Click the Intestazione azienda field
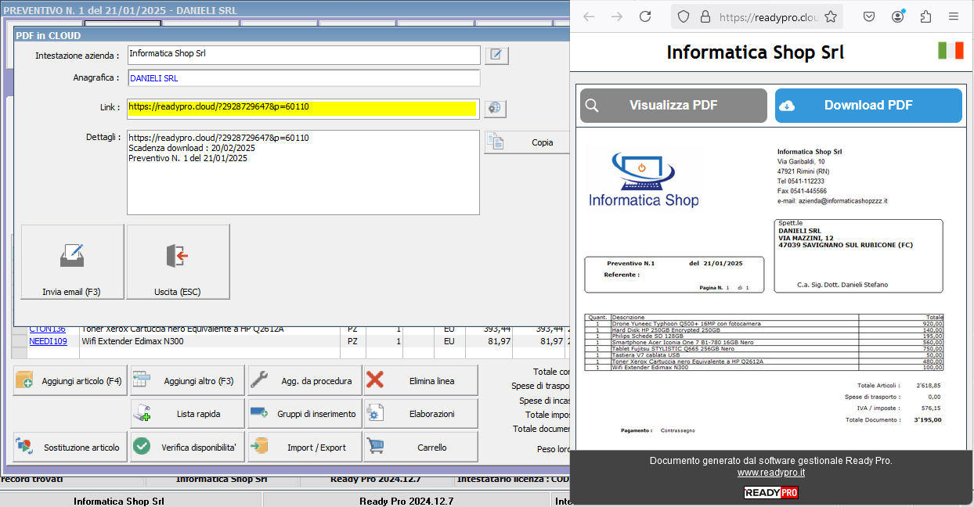This screenshot has height=507, width=974. tap(303, 55)
